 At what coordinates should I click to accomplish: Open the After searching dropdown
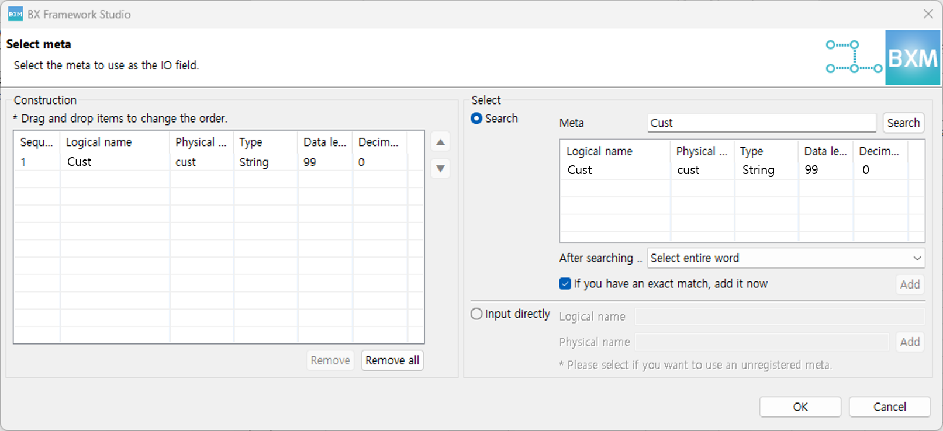(x=785, y=258)
